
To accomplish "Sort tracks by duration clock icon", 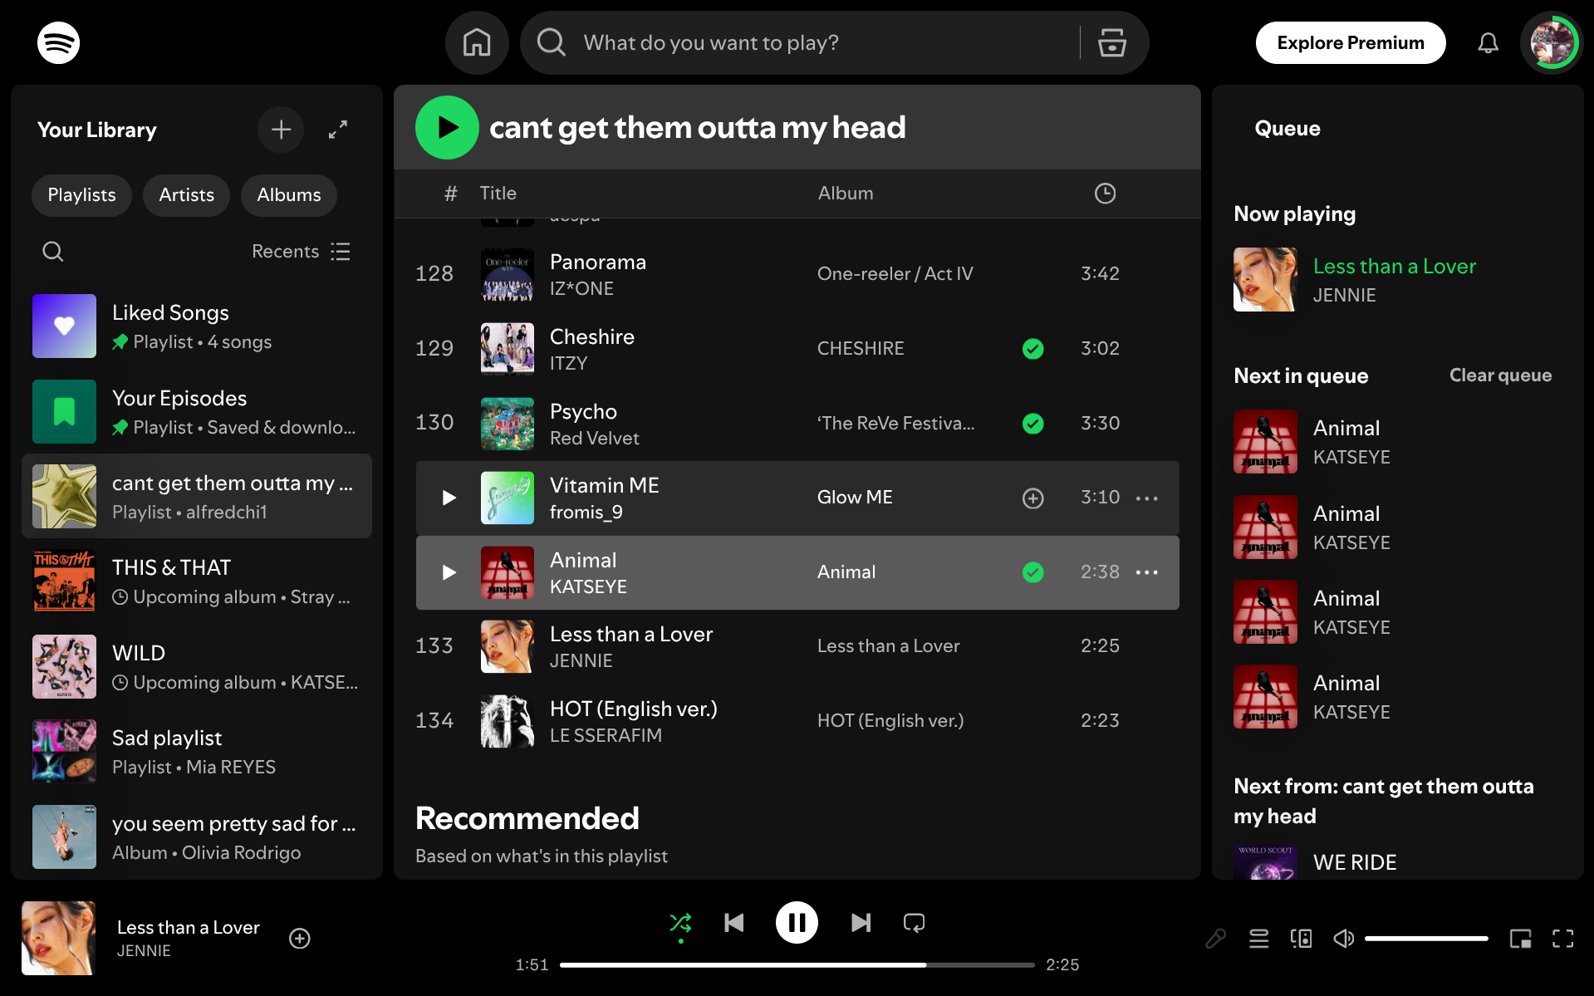I will point(1105,194).
